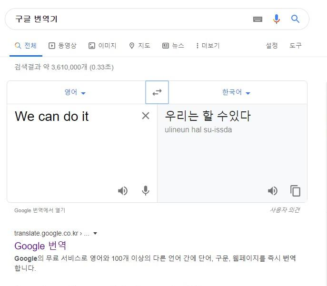Click the snippet beginning 'Google의 무료 서비스로'
327x286 pixels.
(x=155, y=263)
